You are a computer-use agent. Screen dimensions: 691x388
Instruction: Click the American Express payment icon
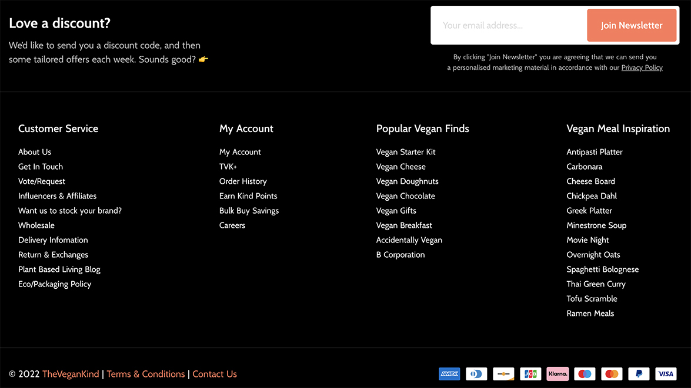(x=449, y=374)
